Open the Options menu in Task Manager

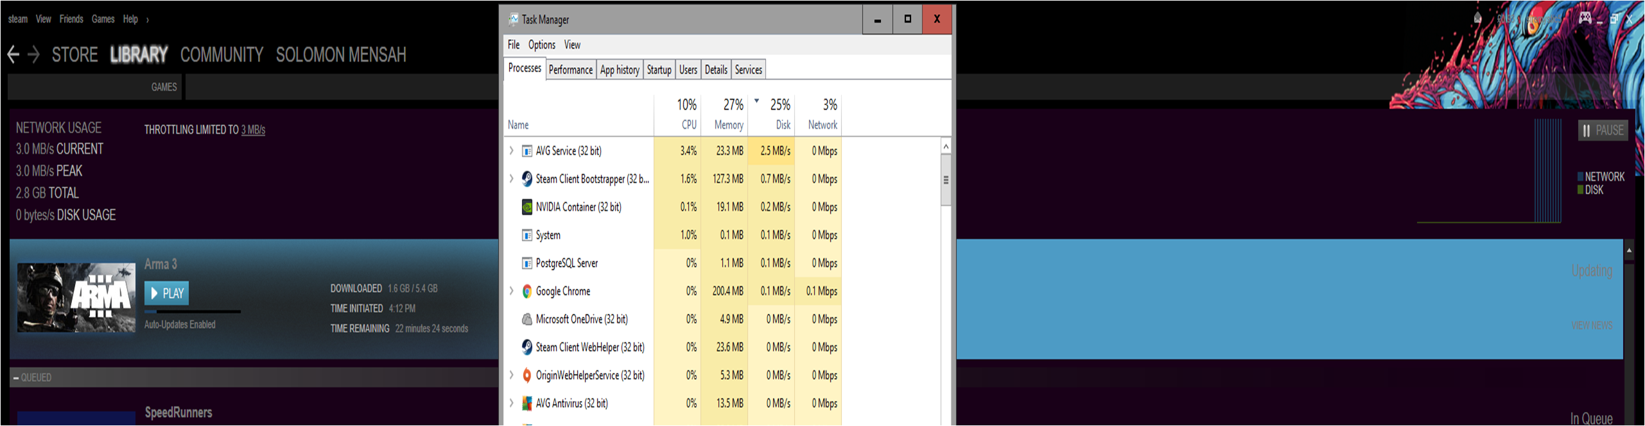[x=541, y=45]
